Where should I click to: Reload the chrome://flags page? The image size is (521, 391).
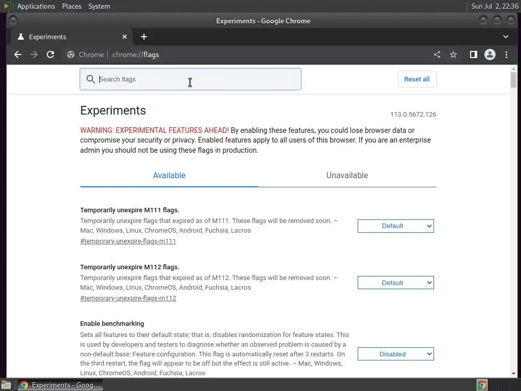(x=50, y=54)
